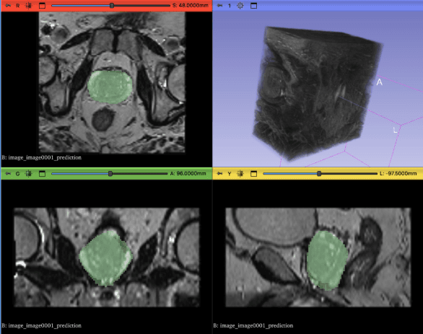Click the R view label in red bar
The image size is (423, 334).
tap(18, 6)
